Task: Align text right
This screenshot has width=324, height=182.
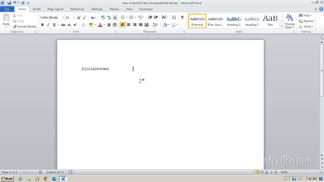Action: click(x=134, y=25)
